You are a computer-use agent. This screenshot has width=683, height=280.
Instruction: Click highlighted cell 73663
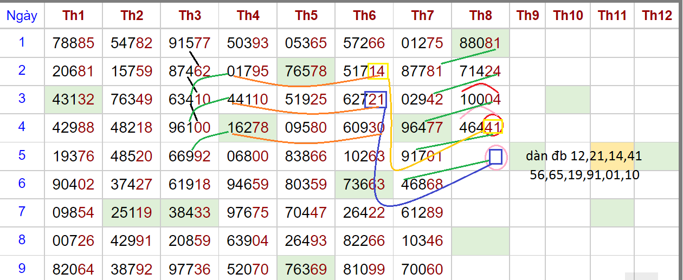click(364, 185)
